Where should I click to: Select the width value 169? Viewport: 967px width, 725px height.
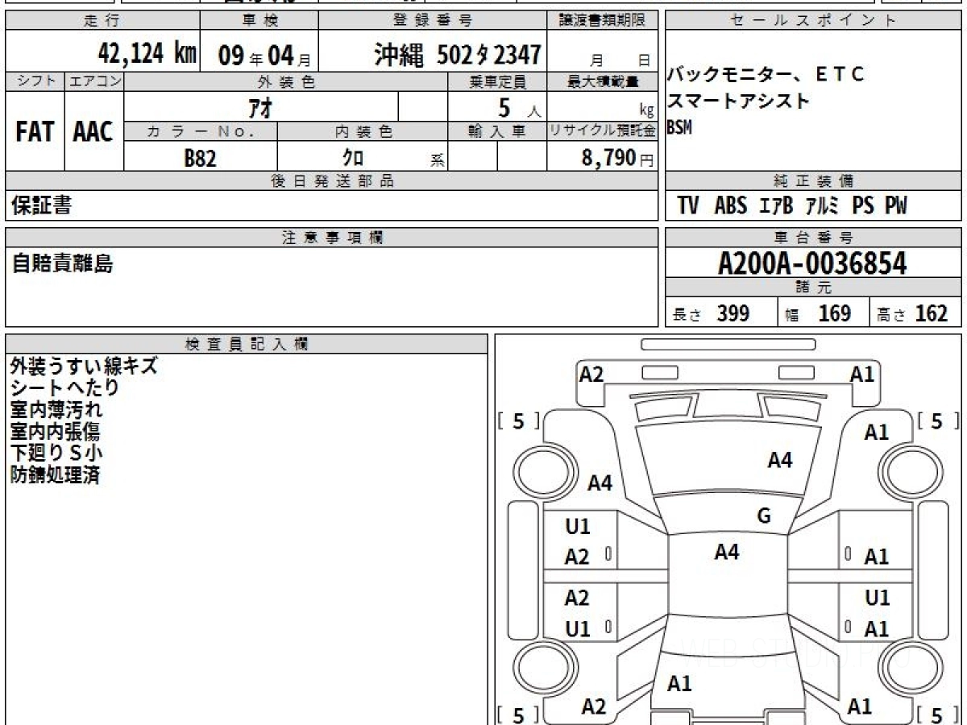pos(835,313)
